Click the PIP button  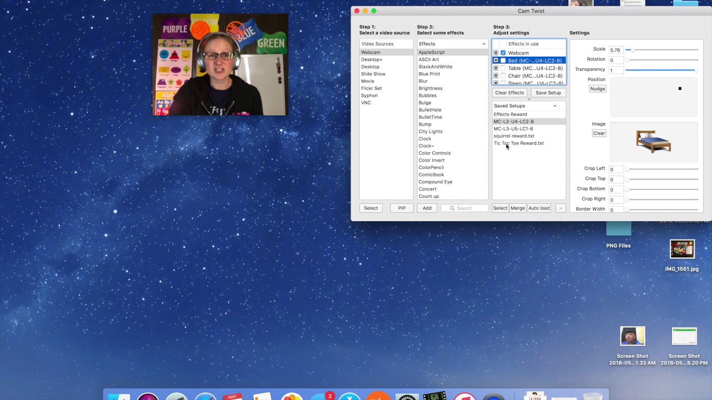point(402,208)
